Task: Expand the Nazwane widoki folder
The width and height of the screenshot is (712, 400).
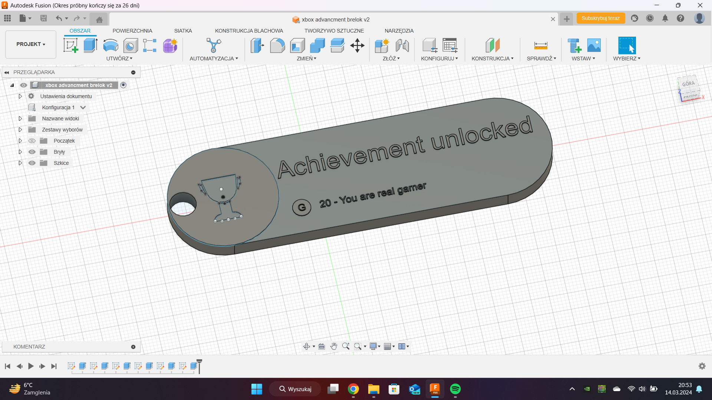Action: (20, 119)
